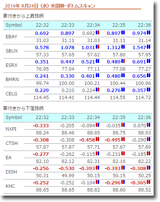The height and width of the screenshot is (202, 160).
Task: Select the CELG symbol row label
Action: (11, 94)
